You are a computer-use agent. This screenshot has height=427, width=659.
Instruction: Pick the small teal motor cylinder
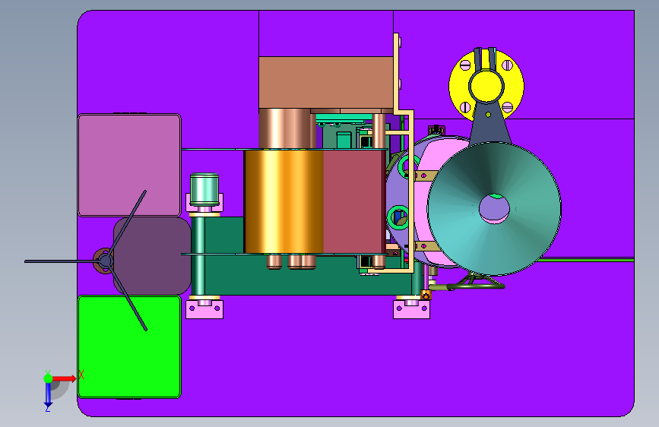[204, 190]
